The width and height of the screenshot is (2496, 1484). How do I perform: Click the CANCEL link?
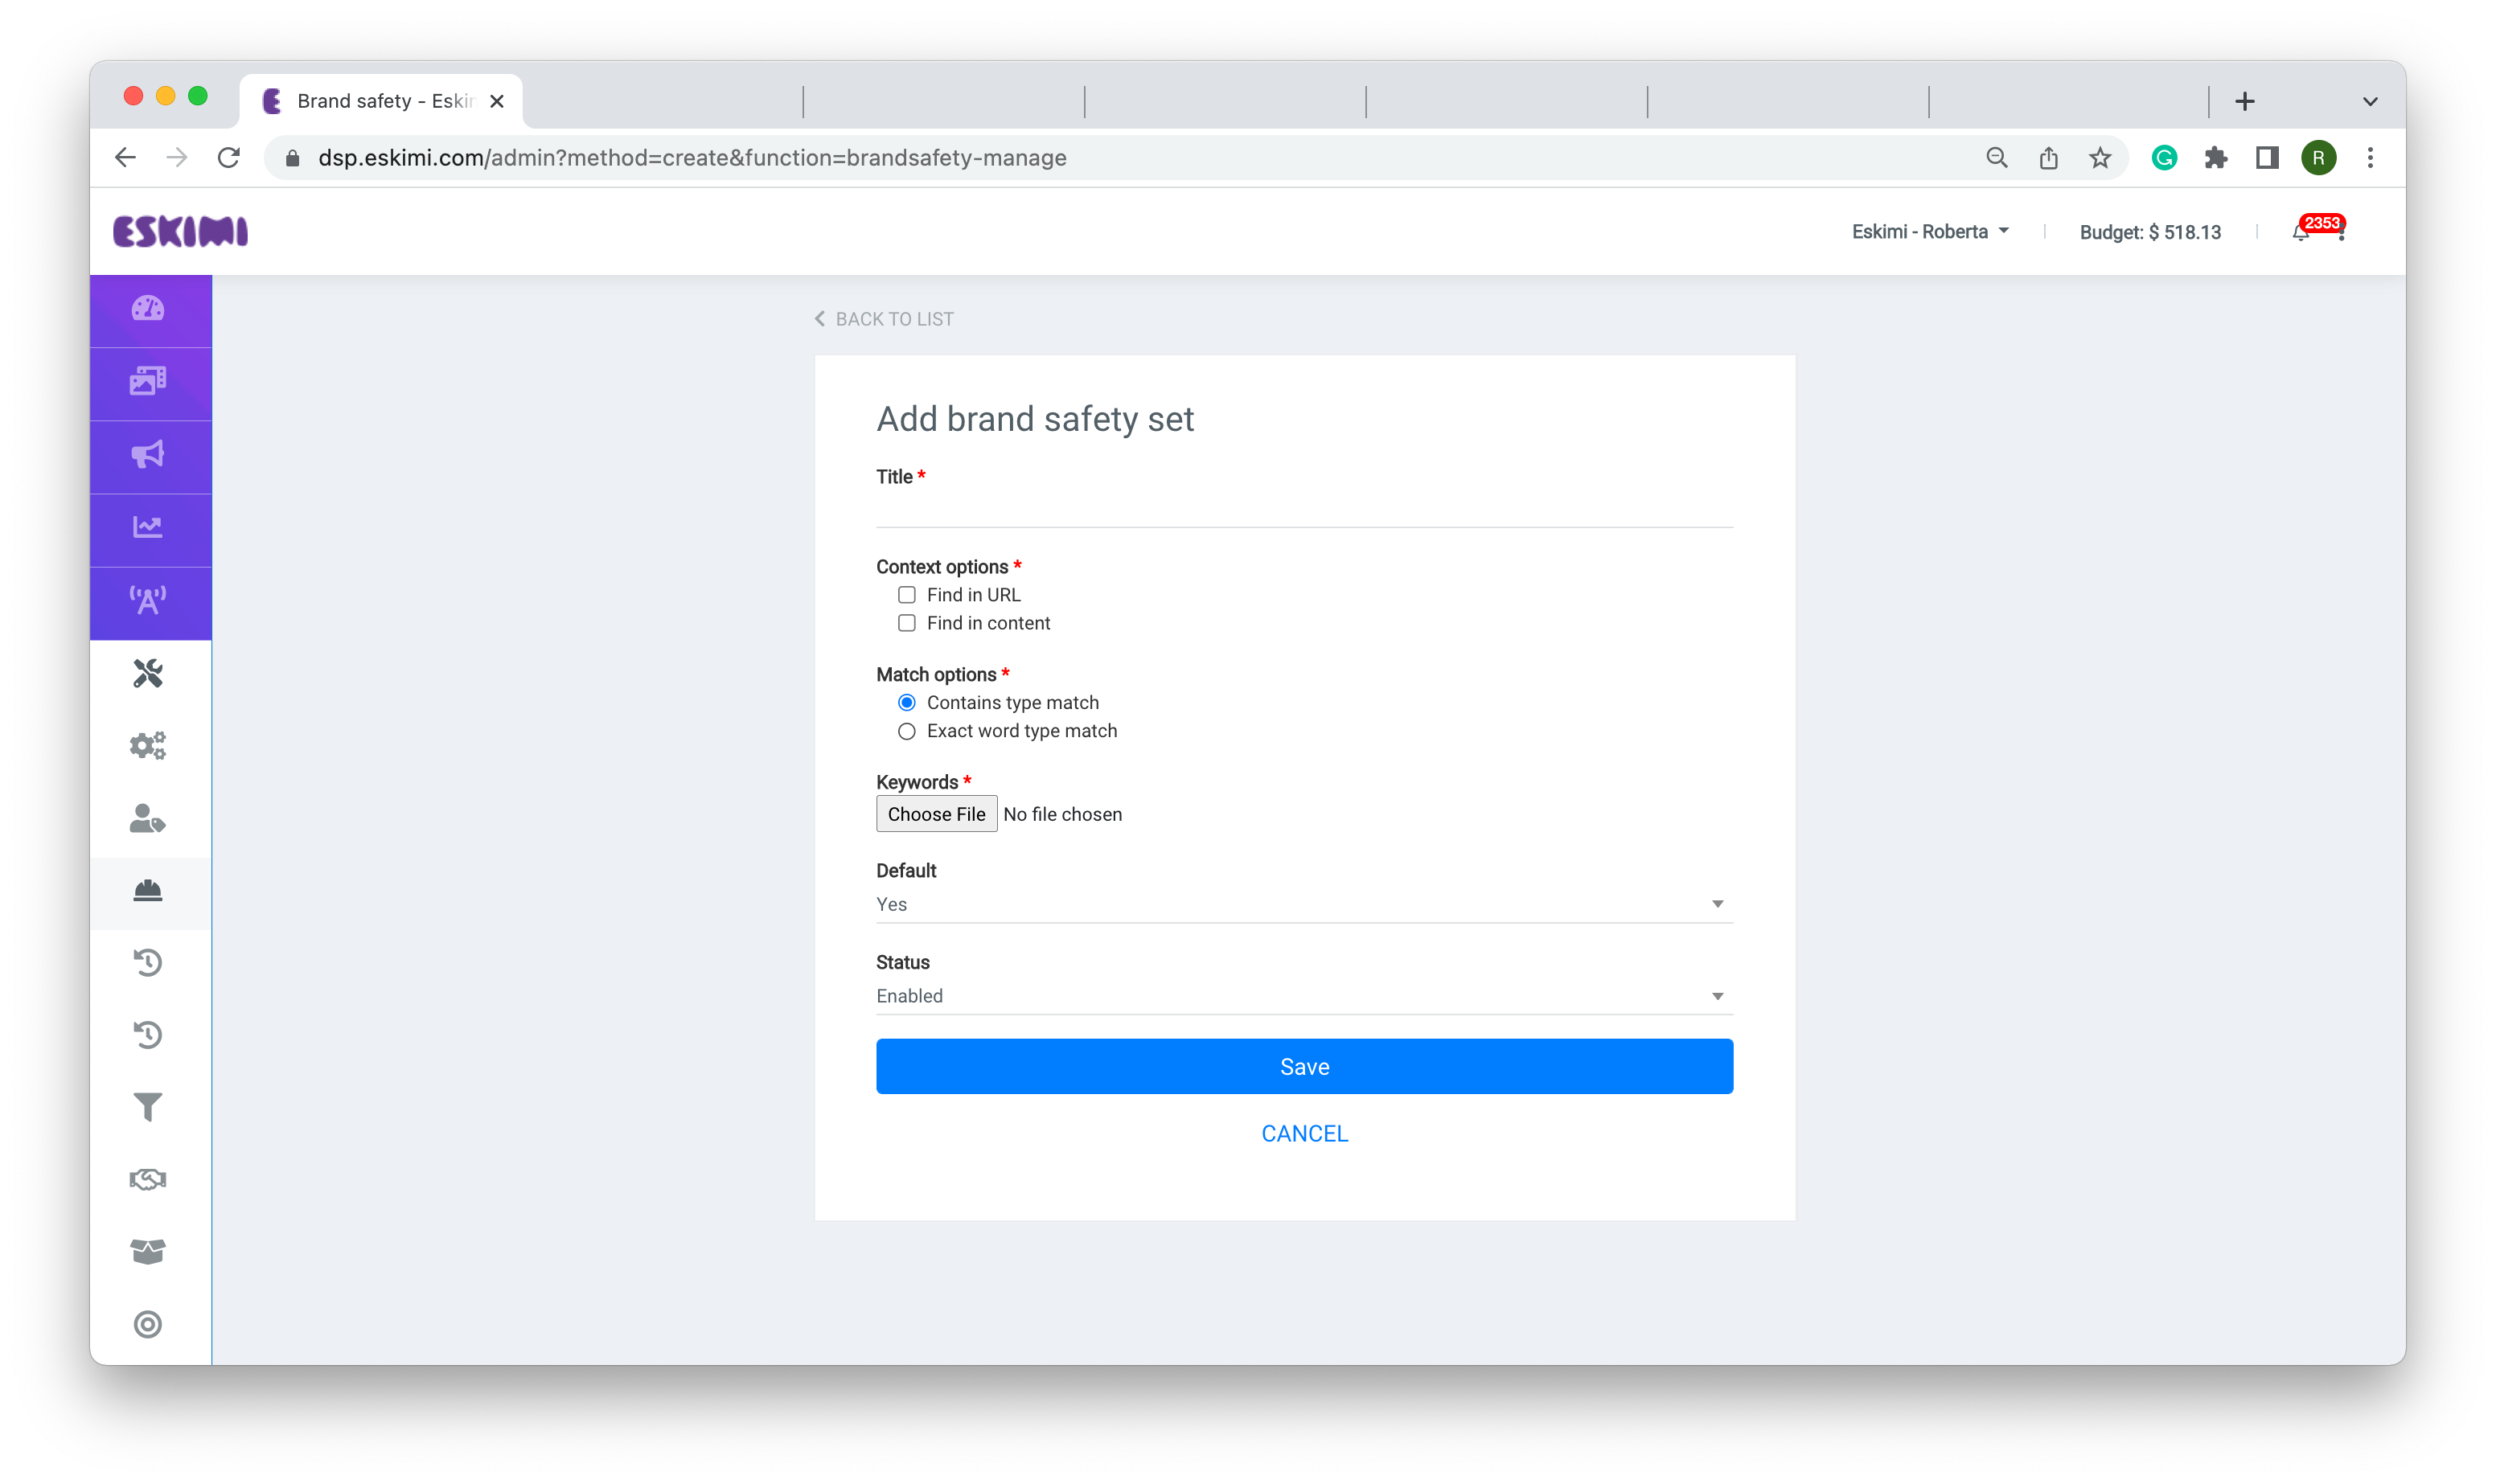1305,1133
